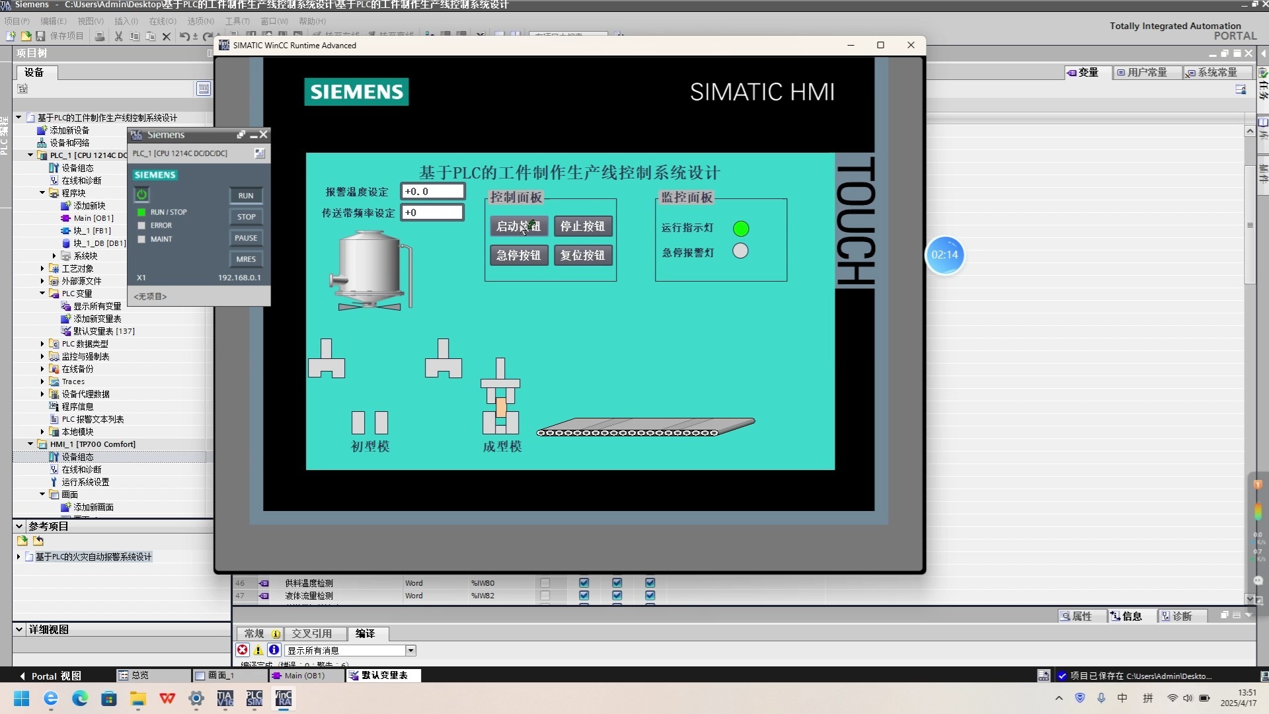Click the print toolbar icon
Viewport: 1269px width, 714px height.
(100, 36)
